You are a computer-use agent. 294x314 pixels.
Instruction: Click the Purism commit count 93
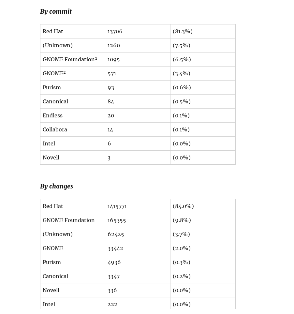point(111,87)
